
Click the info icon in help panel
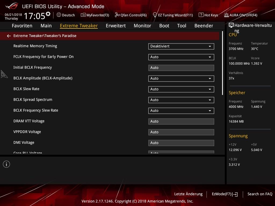click(6, 164)
